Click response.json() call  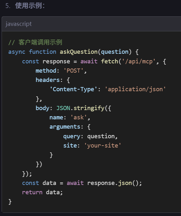click(113, 183)
